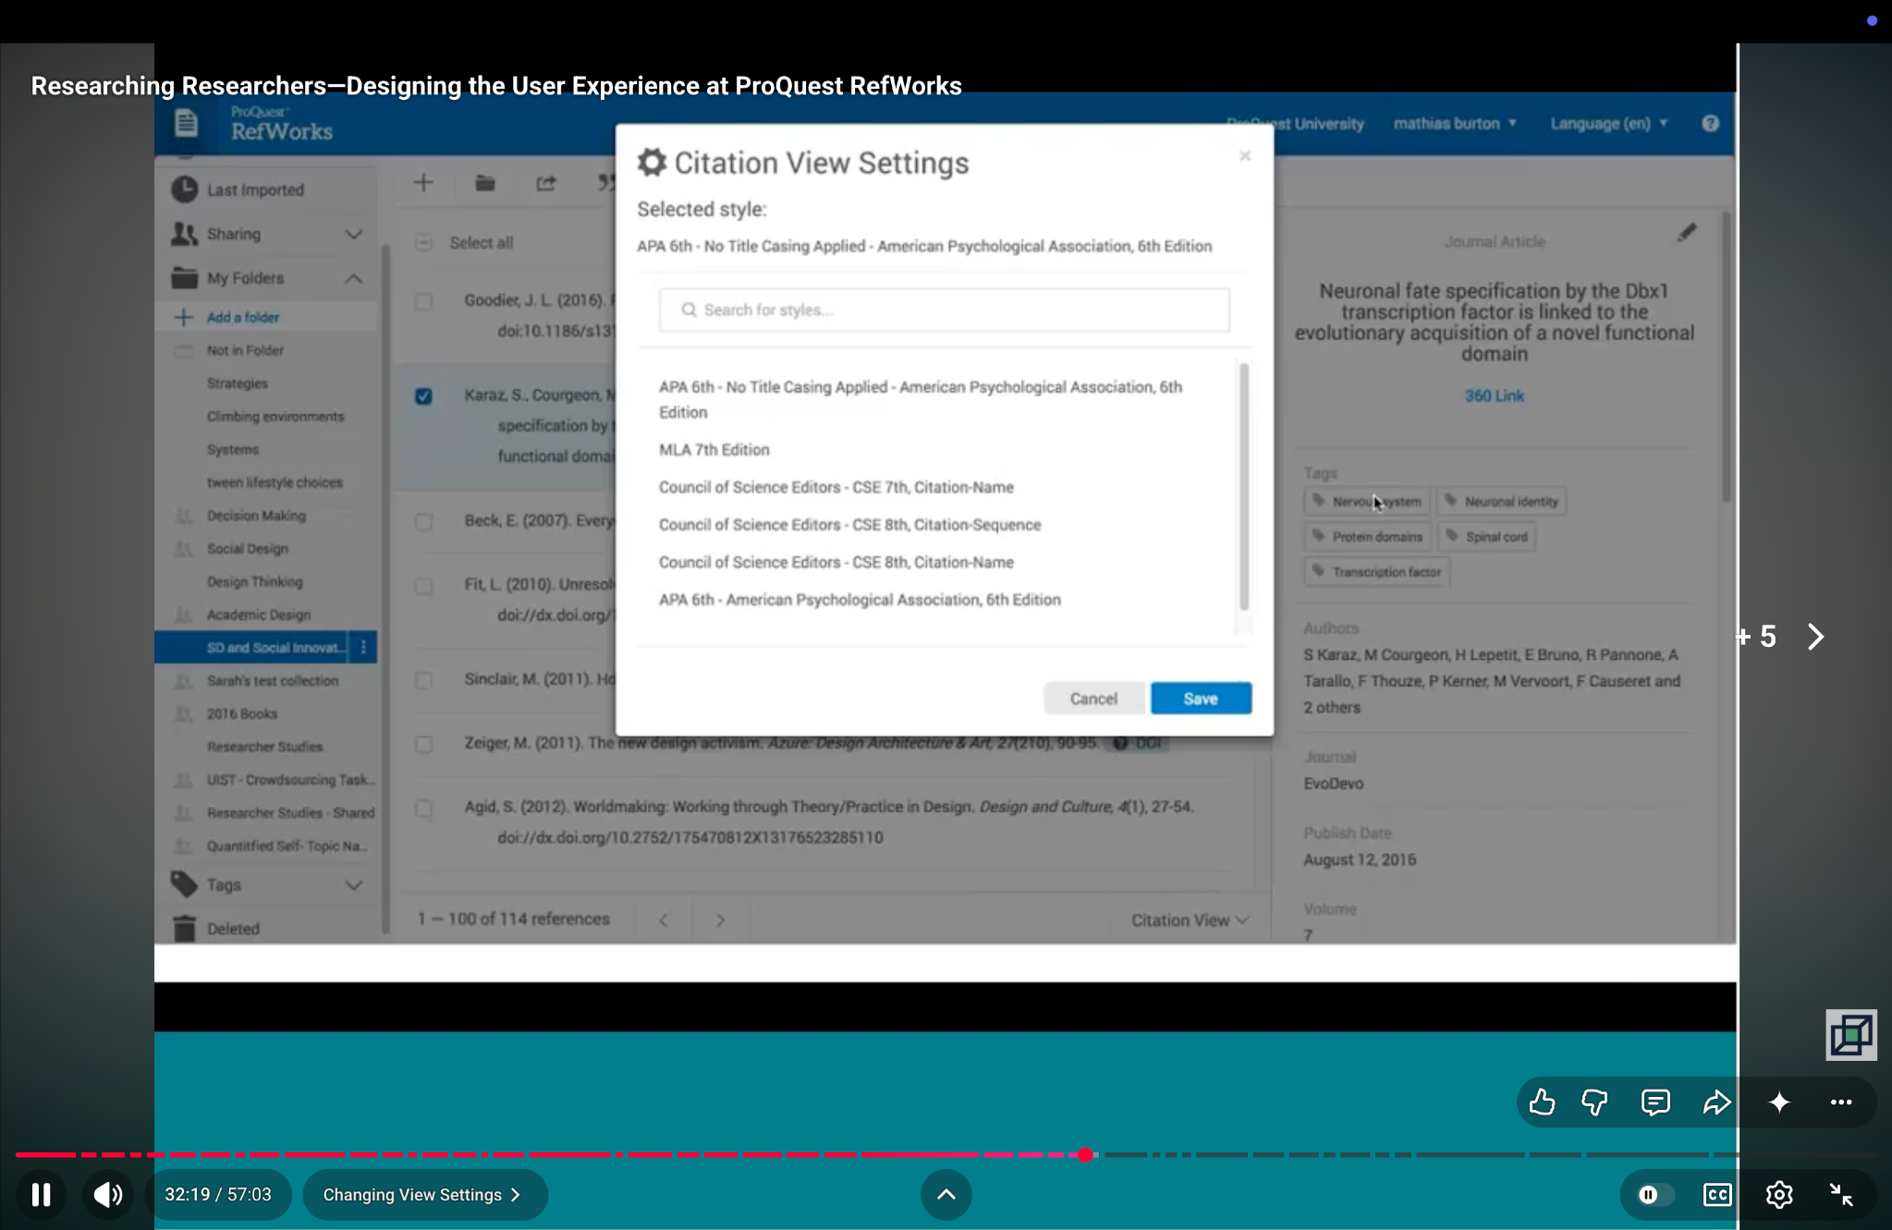Viewport: 1892px width, 1230px height.
Task: Exit fullscreen mode
Action: click(1840, 1194)
